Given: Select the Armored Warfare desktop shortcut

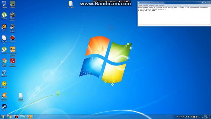Looking at the screenshot, I should (13, 28).
